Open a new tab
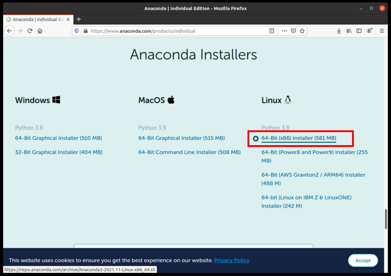The image size is (391, 276). tap(79, 19)
